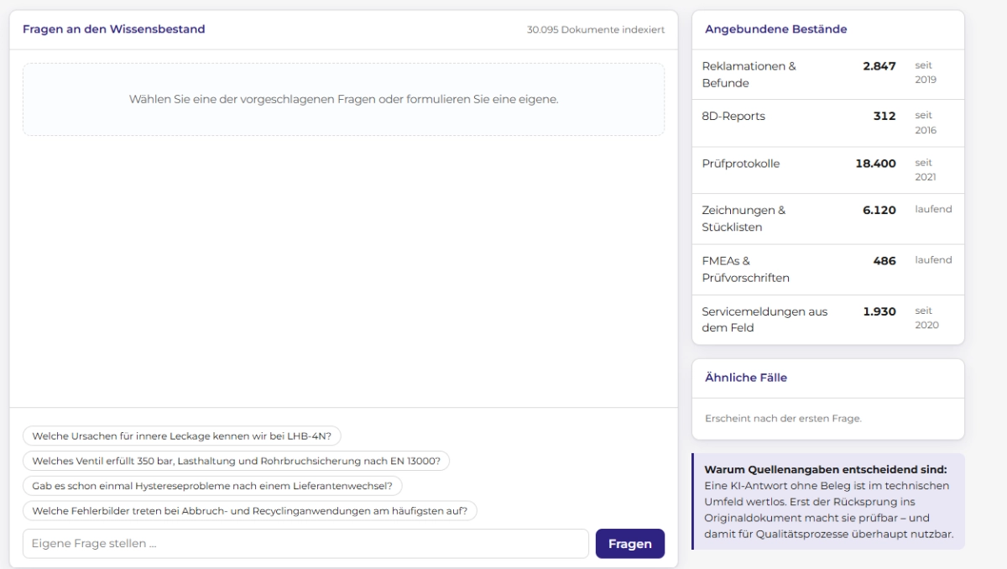This screenshot has width=1007, height=569.
Task: Click the 6.120 count value
Action: pos(879,210)
